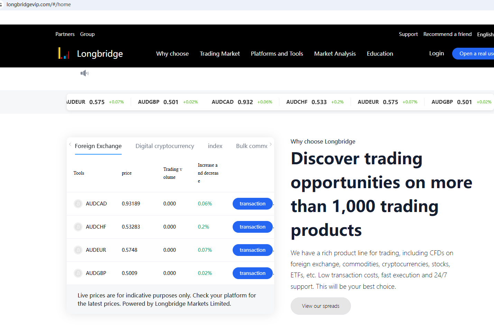
Task: Switch to the Bulk commodities tab
Action: pyautogui.click(x=252, y=146)
